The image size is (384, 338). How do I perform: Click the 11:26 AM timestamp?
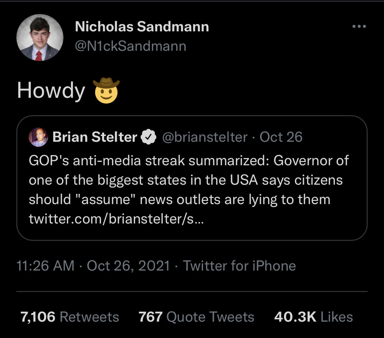[x=45, y=266]
